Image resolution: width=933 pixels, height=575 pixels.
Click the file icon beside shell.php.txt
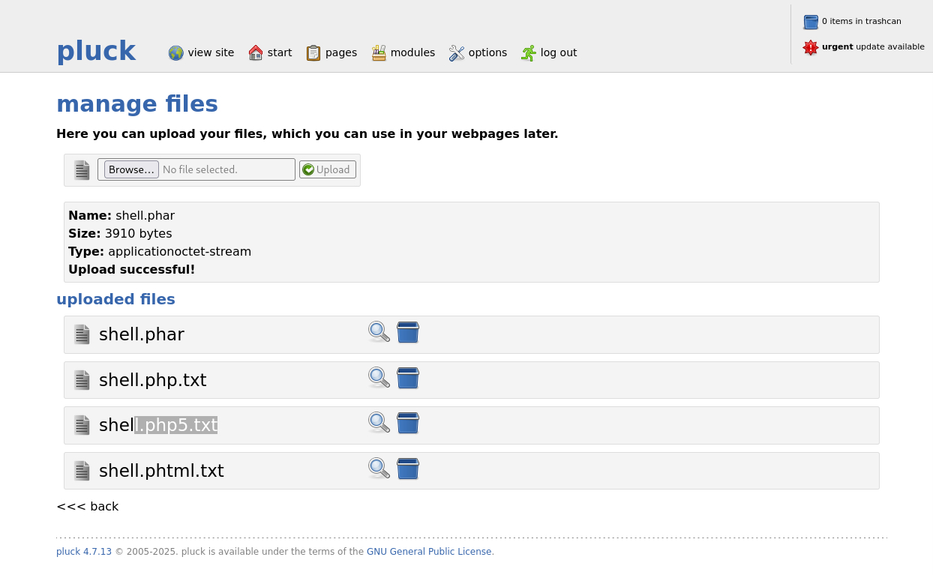(82, 380)
